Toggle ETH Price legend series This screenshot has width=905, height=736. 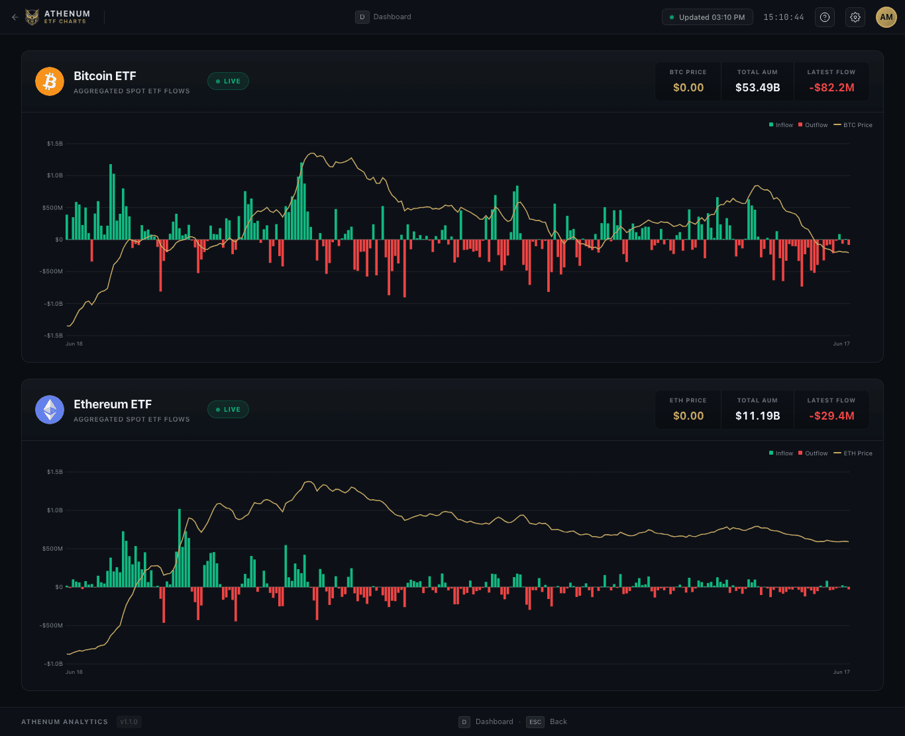853,453
